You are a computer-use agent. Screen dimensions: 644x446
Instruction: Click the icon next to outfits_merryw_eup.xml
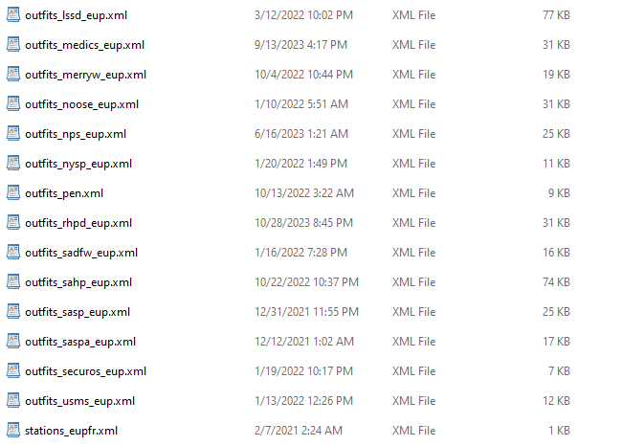[x=13, y=74]
